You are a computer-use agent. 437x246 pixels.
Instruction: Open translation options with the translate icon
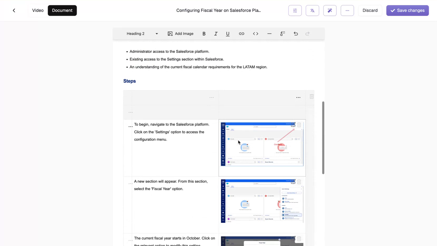coord(312,11)
